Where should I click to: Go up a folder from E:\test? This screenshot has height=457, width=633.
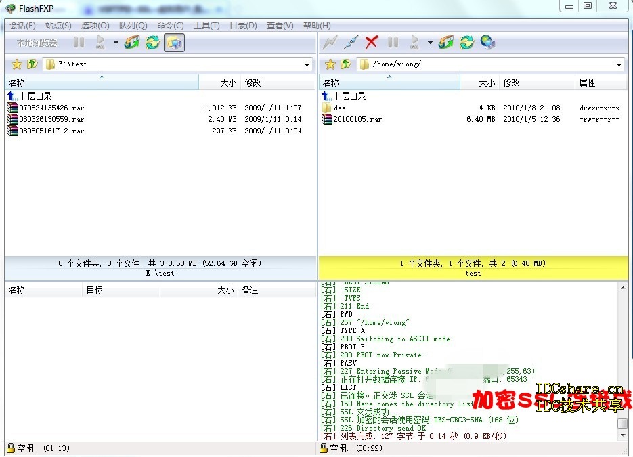click(32, 64)
